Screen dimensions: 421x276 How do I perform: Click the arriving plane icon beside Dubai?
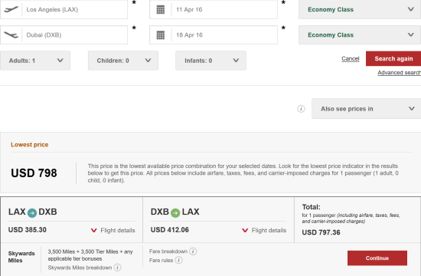(11, 35)
